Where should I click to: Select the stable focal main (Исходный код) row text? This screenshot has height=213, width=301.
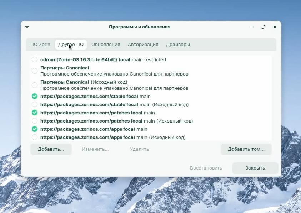(114, 105)
